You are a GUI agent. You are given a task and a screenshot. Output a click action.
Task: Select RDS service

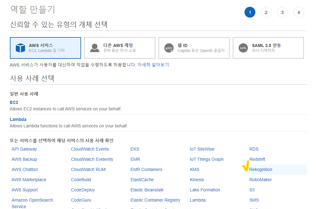tap(254, 149)
